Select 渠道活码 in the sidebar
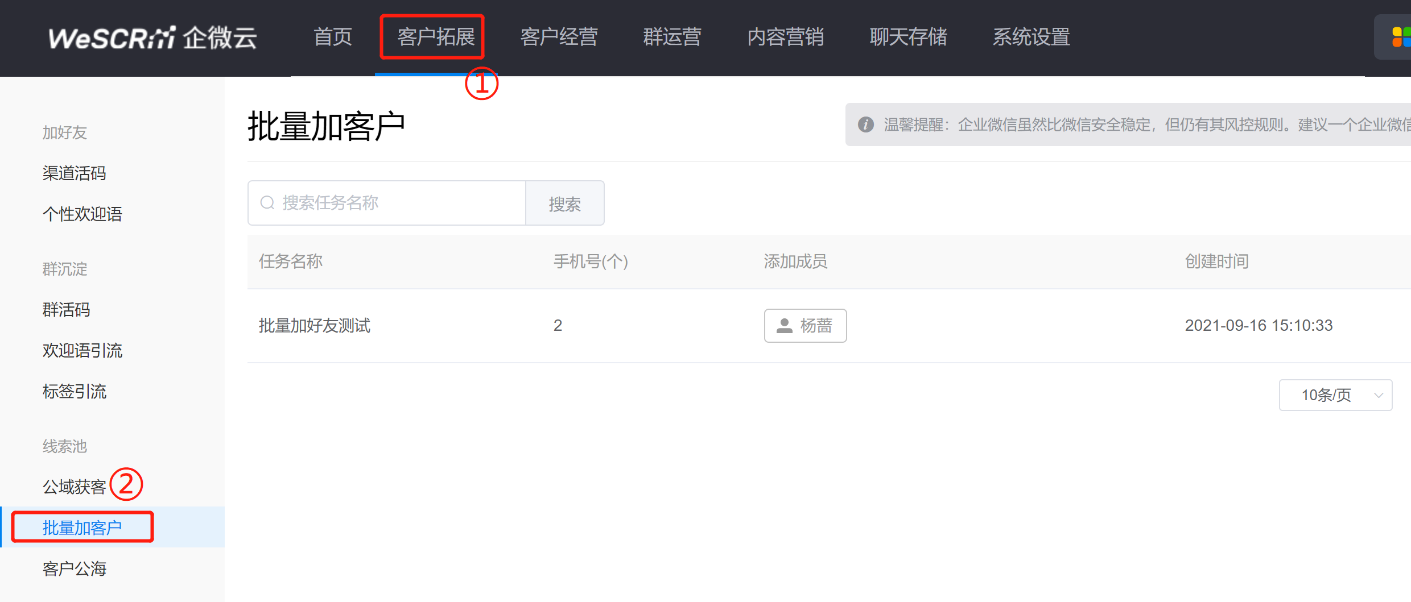Viewport: 1411px width, 602px height. 75,173
